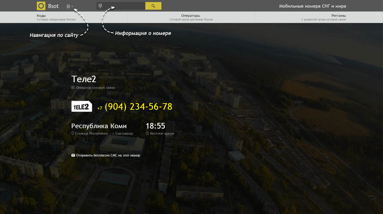This screenshot has width=383, height=214.
Task: Click the keypad grid icon in search
Action: click(x=100, y=6)
